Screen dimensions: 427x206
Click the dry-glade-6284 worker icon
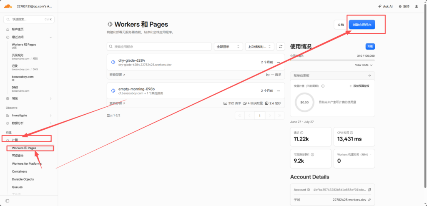[x=113, y=62]
